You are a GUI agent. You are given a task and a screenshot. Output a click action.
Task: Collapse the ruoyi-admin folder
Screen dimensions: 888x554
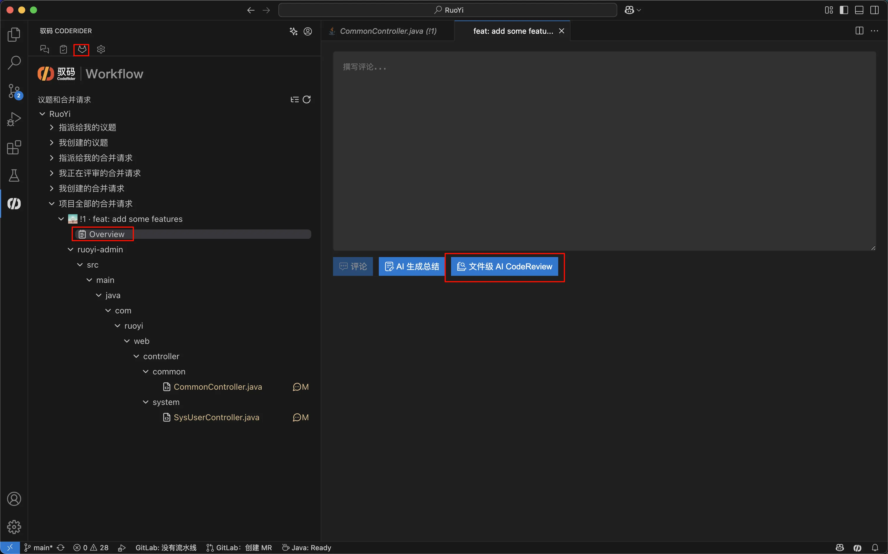coord(70,249)
